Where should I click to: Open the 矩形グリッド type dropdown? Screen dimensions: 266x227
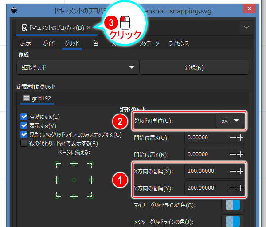78,67
